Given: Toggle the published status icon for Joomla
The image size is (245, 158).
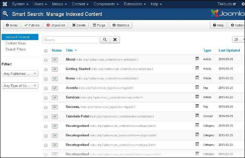Looking at the screenshot, I should pyautogui.click(x=55, y=88).
